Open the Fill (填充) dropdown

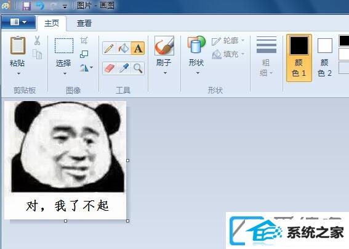click(228, 54)
